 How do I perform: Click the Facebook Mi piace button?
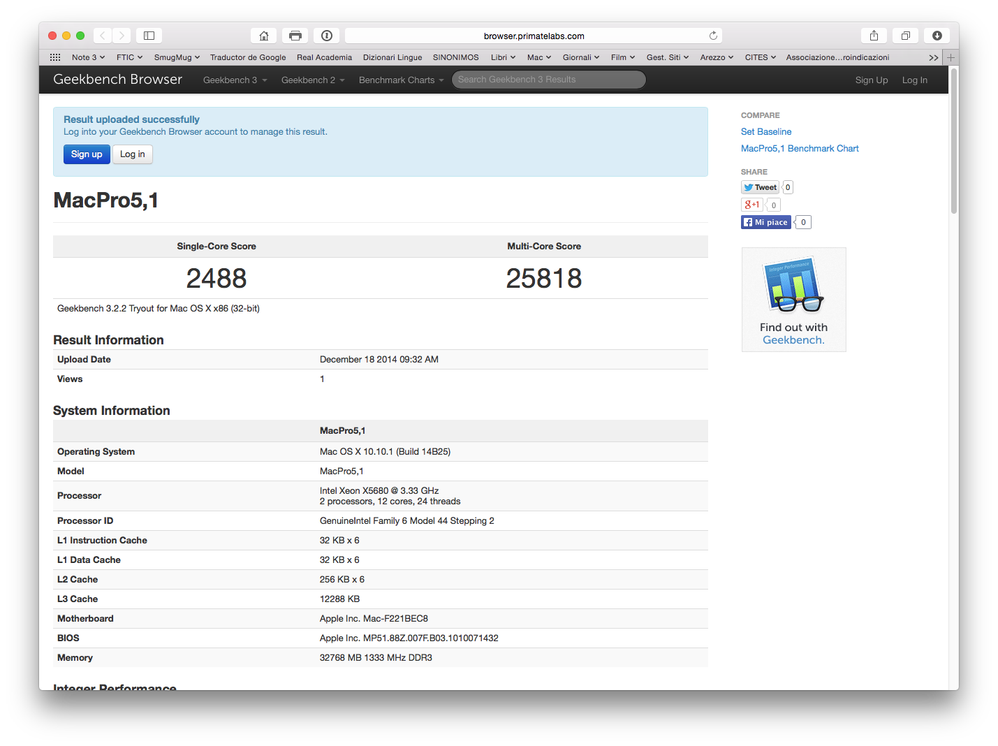click(x=765, y=222)
